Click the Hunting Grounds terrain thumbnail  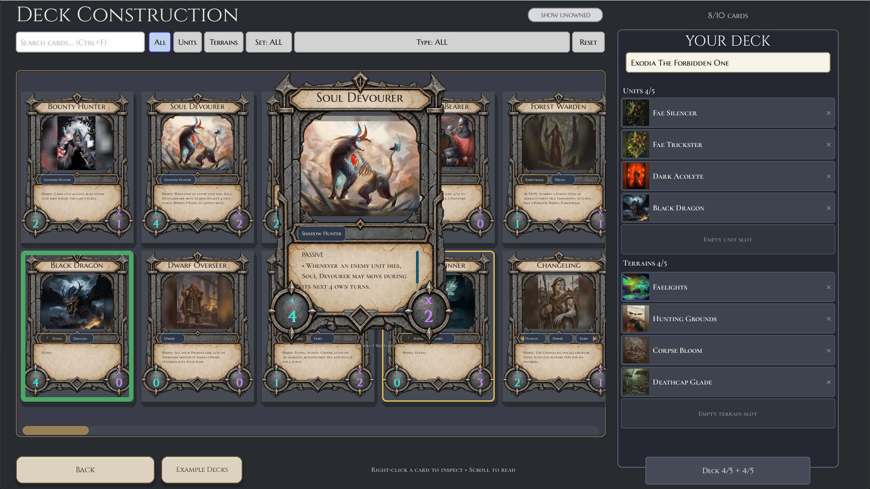click(636, 318)
